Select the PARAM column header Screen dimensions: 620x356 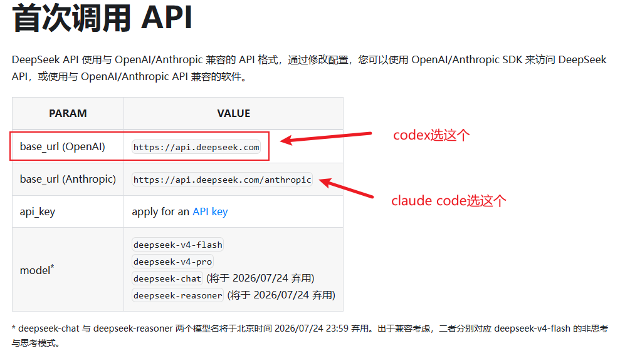tap(68, 114)
